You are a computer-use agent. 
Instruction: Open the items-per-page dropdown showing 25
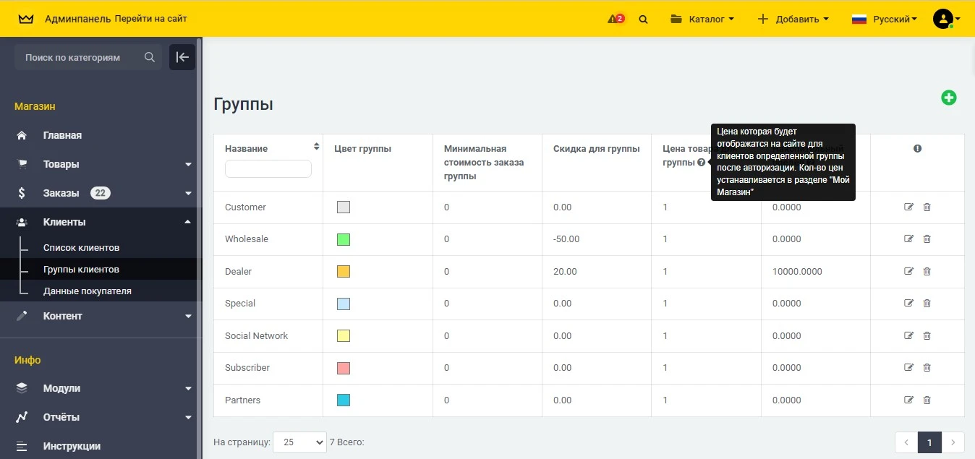click(x=299, y=442)
